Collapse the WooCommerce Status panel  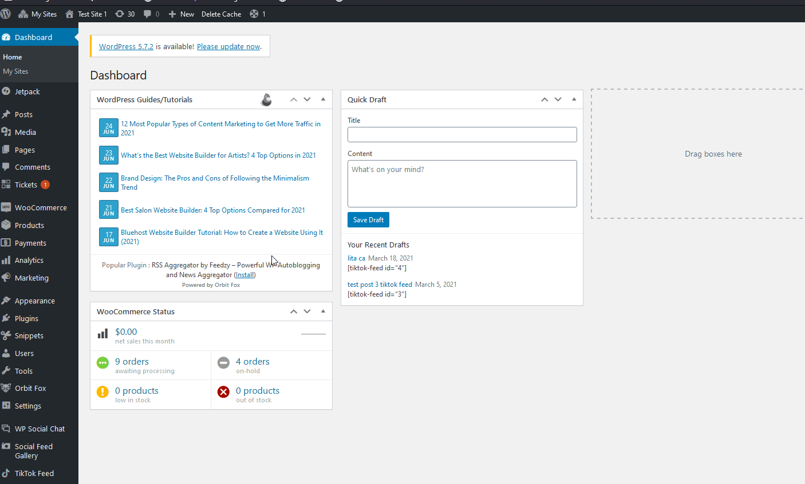point(323,311)
